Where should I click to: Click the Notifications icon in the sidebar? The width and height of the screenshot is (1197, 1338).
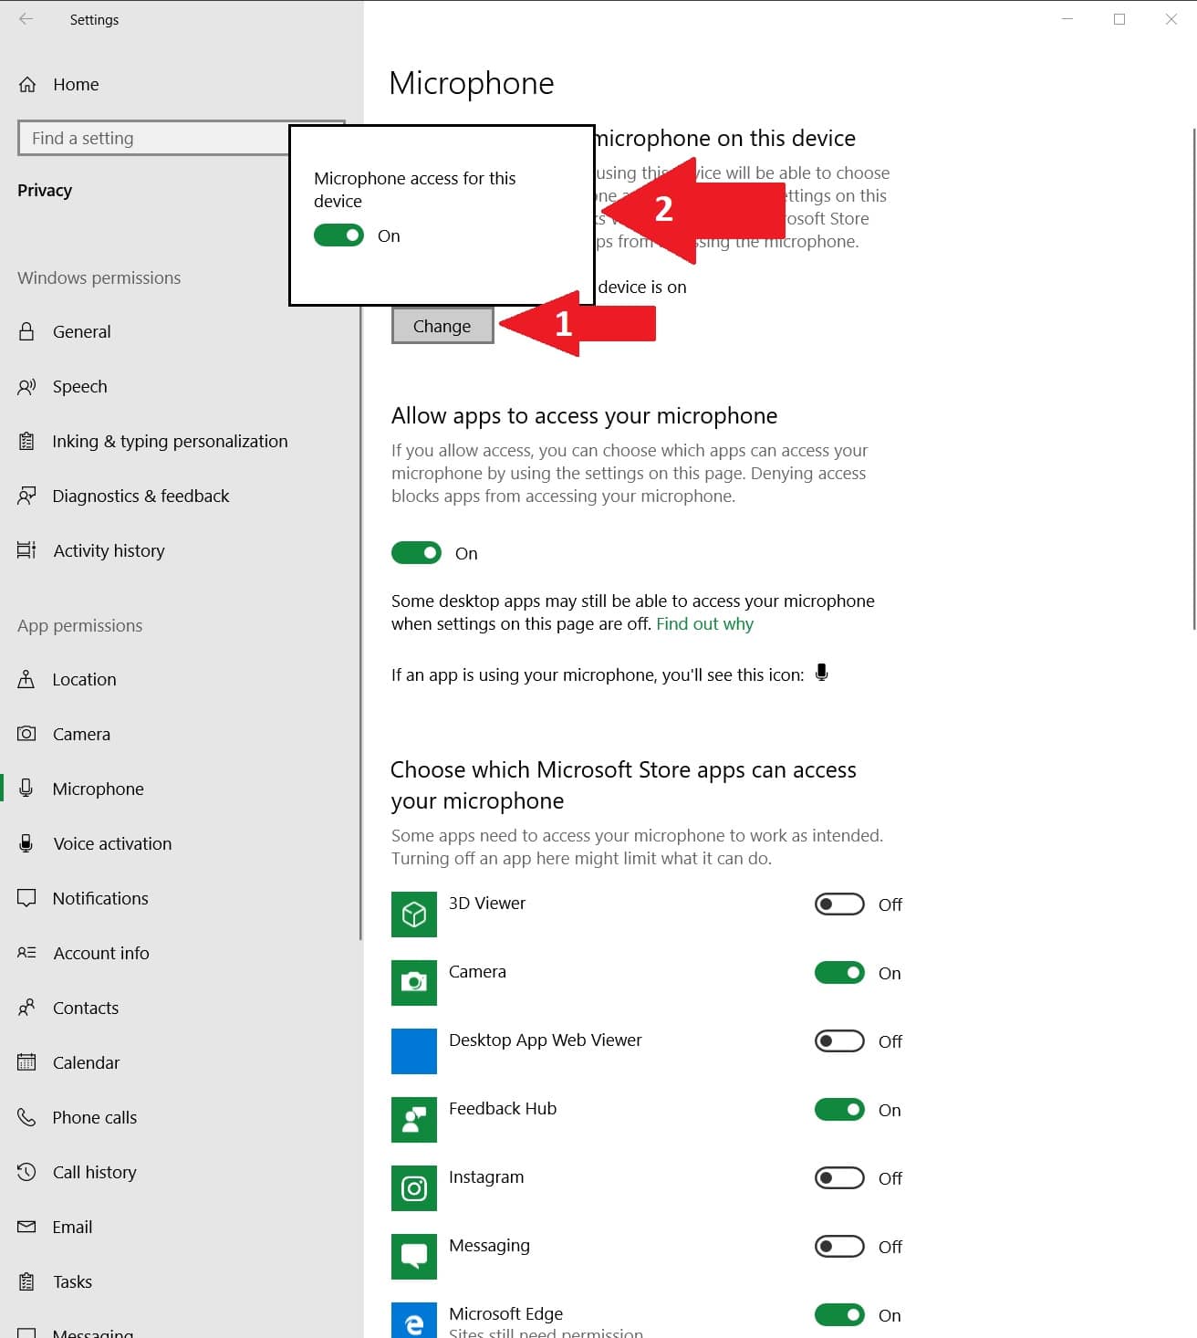(27, 898)
